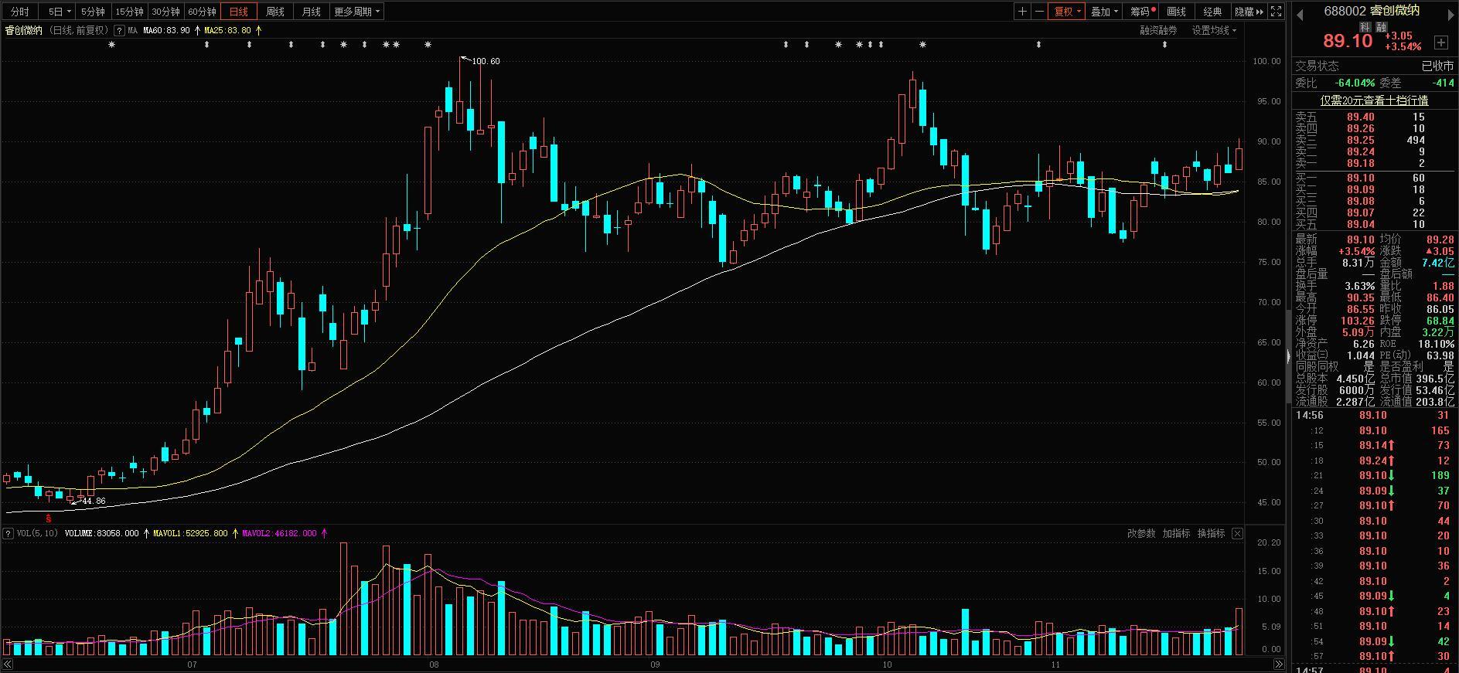Expand the 更多周期 period dropdown
The width and height of the screenshot is (1459, 673).
point(356,12)
